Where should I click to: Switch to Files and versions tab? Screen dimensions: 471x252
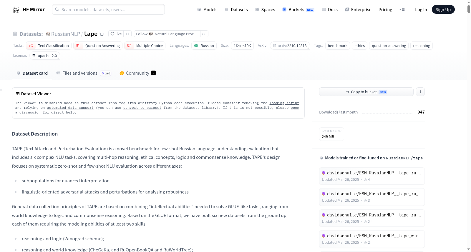pos(84,73)
